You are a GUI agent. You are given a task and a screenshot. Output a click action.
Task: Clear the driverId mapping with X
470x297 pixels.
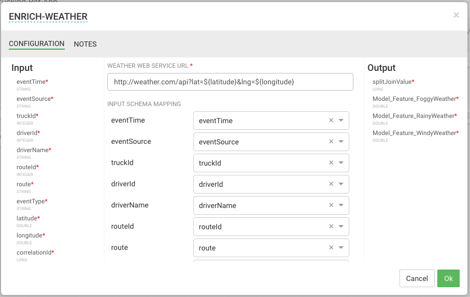point(331,184)
